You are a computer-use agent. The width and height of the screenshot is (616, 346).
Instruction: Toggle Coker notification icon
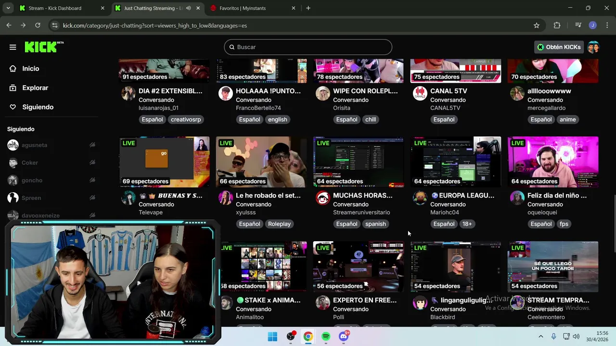[92, 162]
